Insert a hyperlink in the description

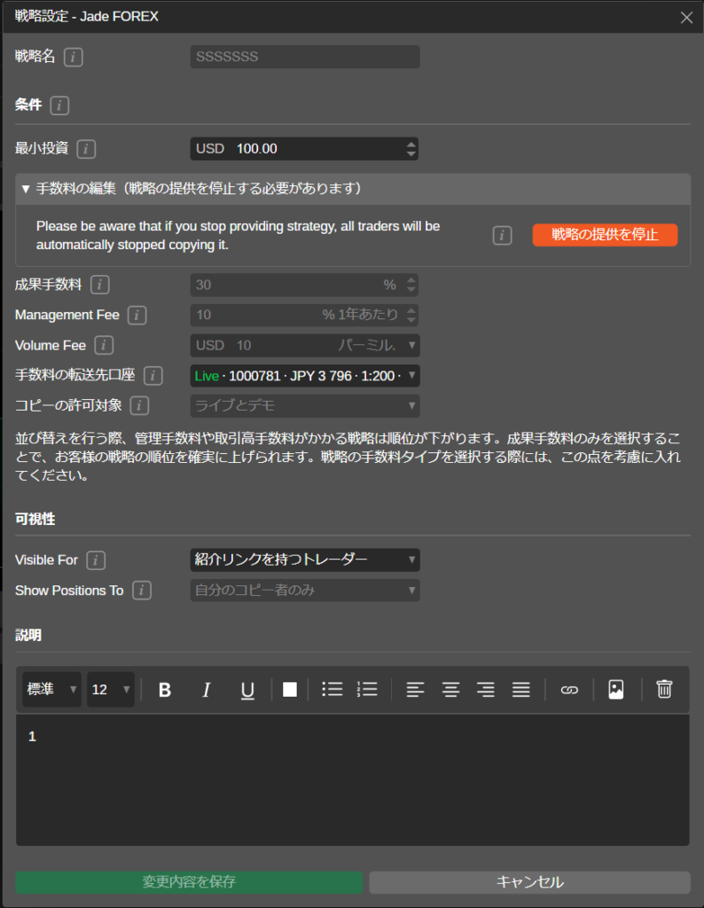point(569,690)
